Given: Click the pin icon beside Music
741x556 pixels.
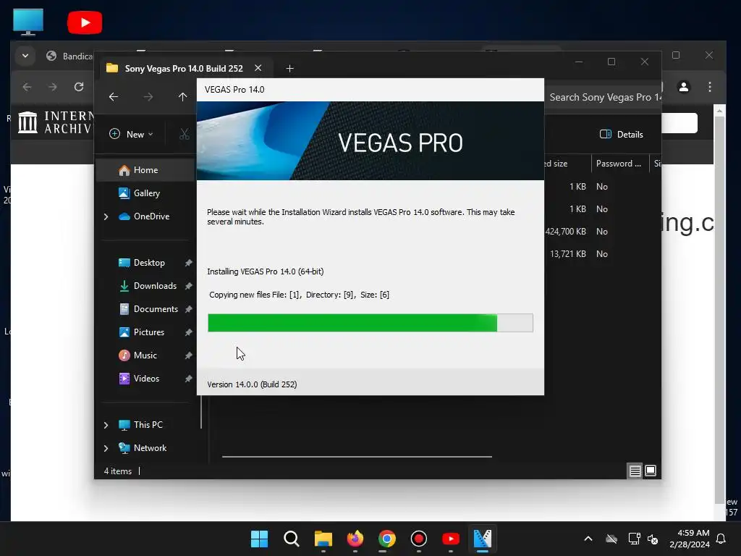Looking at the screenshot, I should tap(189, 355).
